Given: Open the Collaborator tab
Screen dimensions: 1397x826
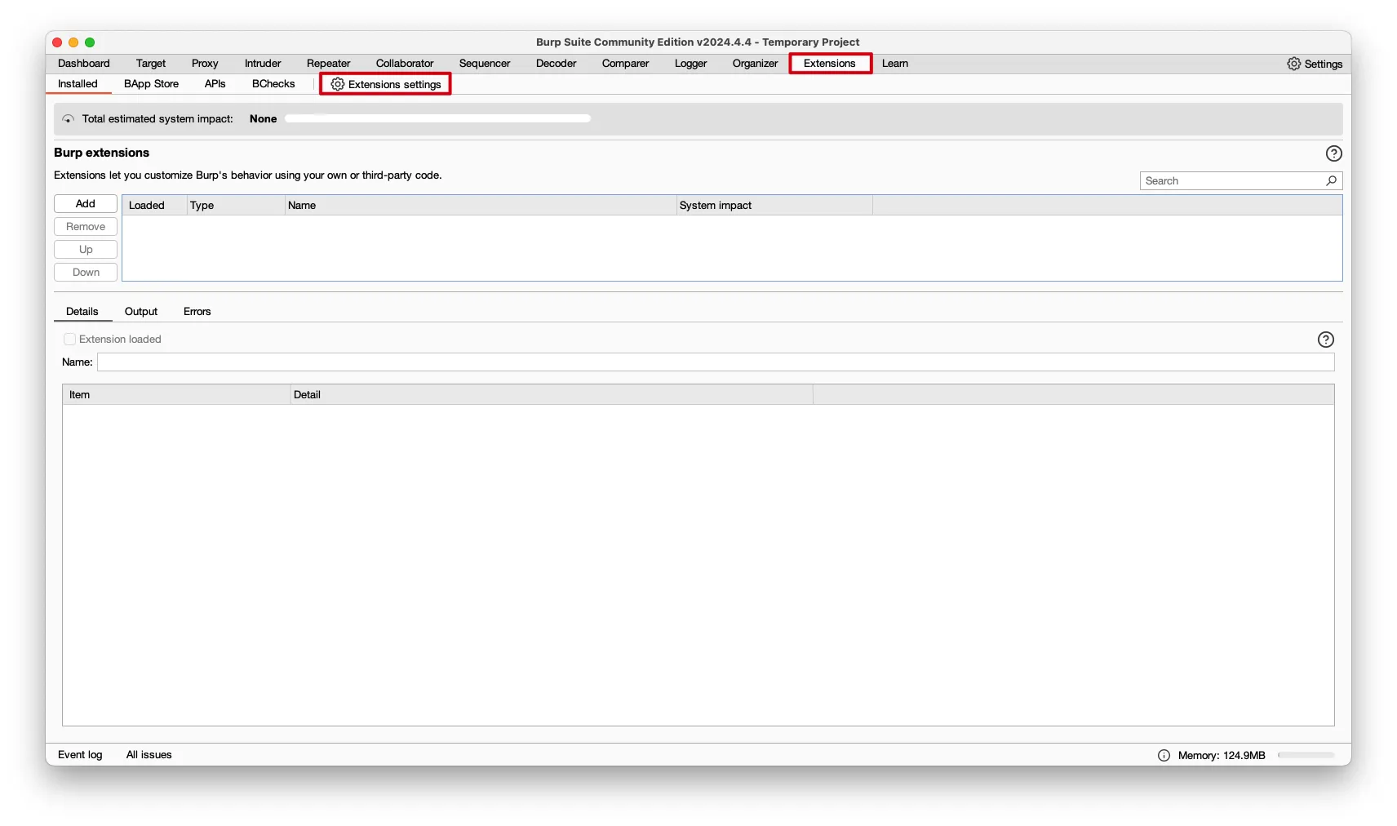Looking at the screenshot, I should pos(405,64).
